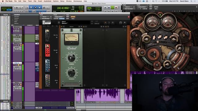Image resolution: width=198 pixels, height=111 pixels.
Task: Click the Apple menu icon
Action: pyautogui.click(x=3, y=1)
